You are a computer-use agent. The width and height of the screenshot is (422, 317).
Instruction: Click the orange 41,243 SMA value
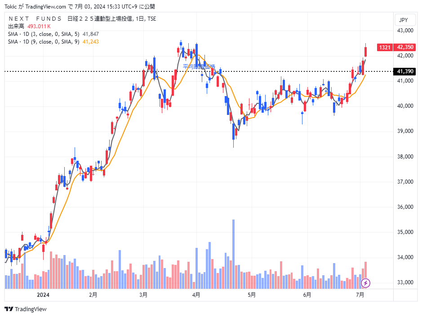coord(91,42)
